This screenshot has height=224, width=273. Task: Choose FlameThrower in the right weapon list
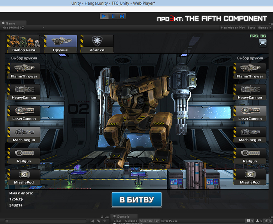[250, 71]
